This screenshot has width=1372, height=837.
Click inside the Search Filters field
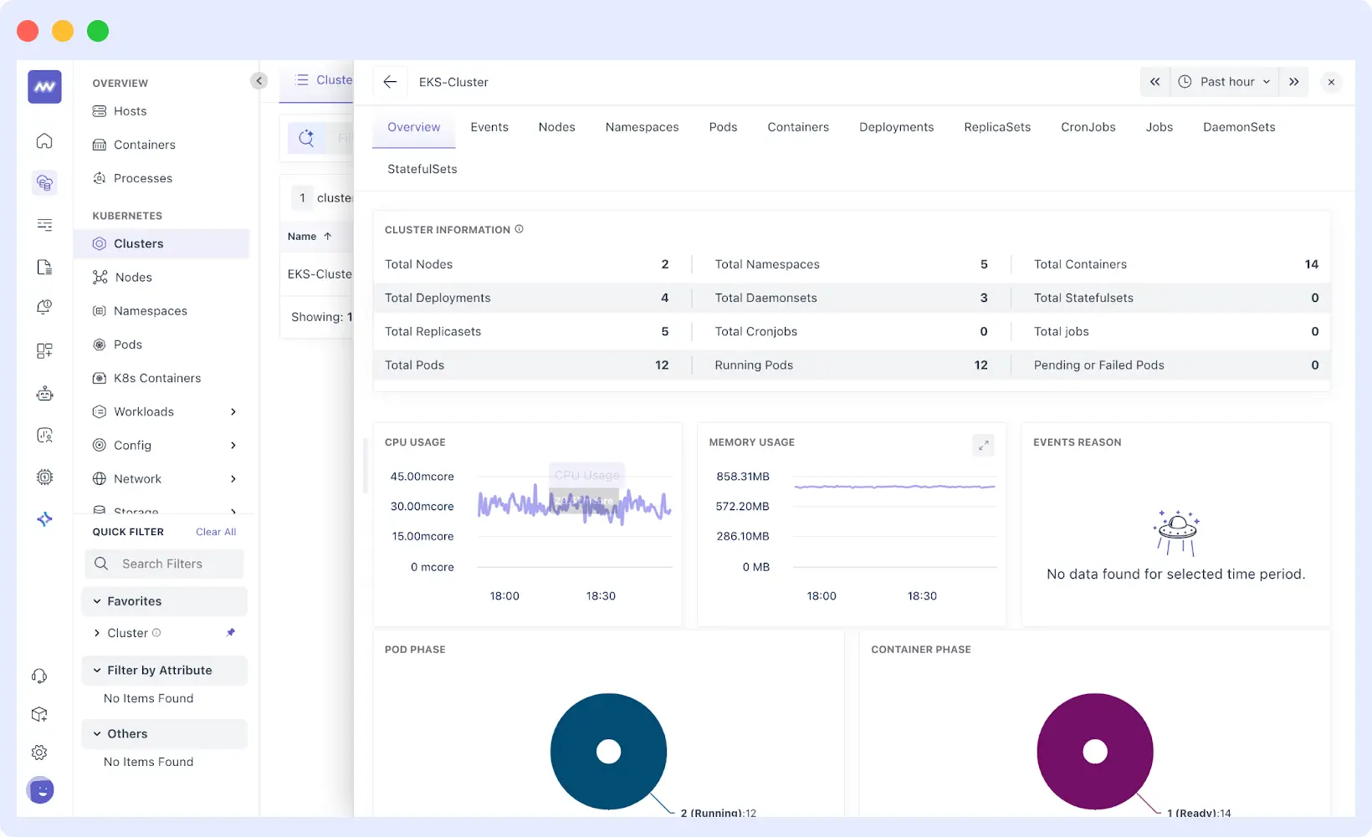(x=164, y=564)
